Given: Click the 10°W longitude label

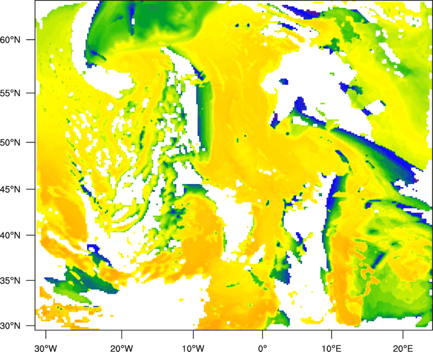Looking at the screenshot, I should 193,348.
